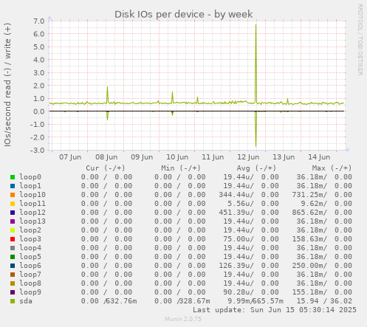Click the tallest spike on 12 Jun

click(256, 25)
